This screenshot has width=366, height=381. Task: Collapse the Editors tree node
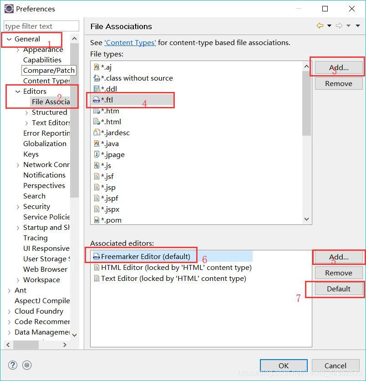(18, 91)
